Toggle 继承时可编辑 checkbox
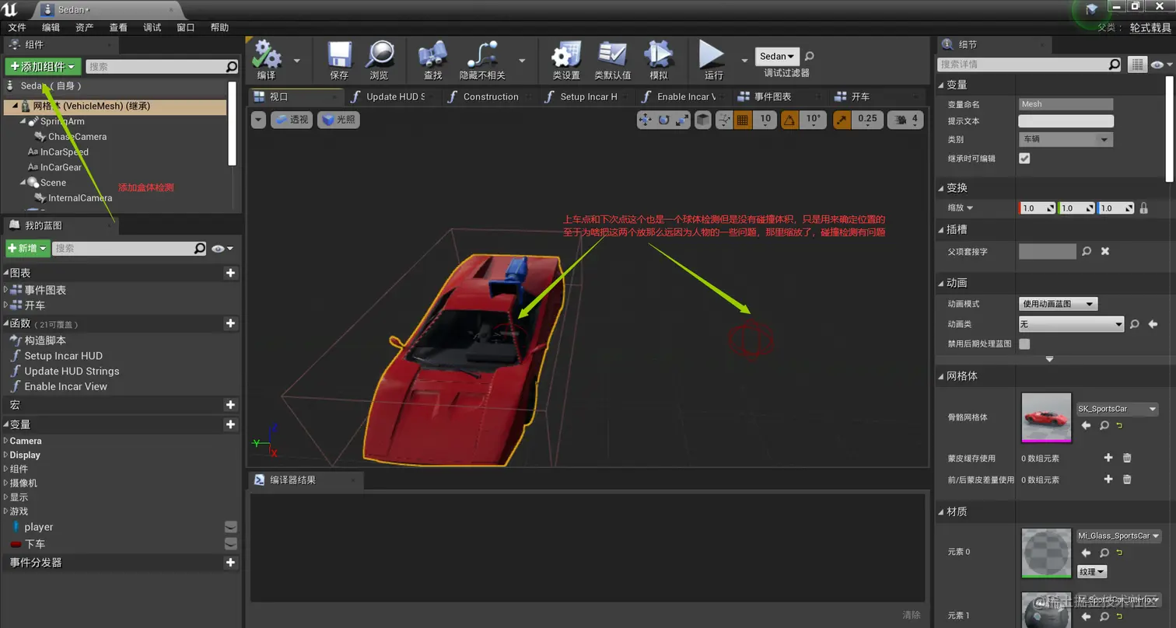1176x628 pixels. click(1024, 158)
